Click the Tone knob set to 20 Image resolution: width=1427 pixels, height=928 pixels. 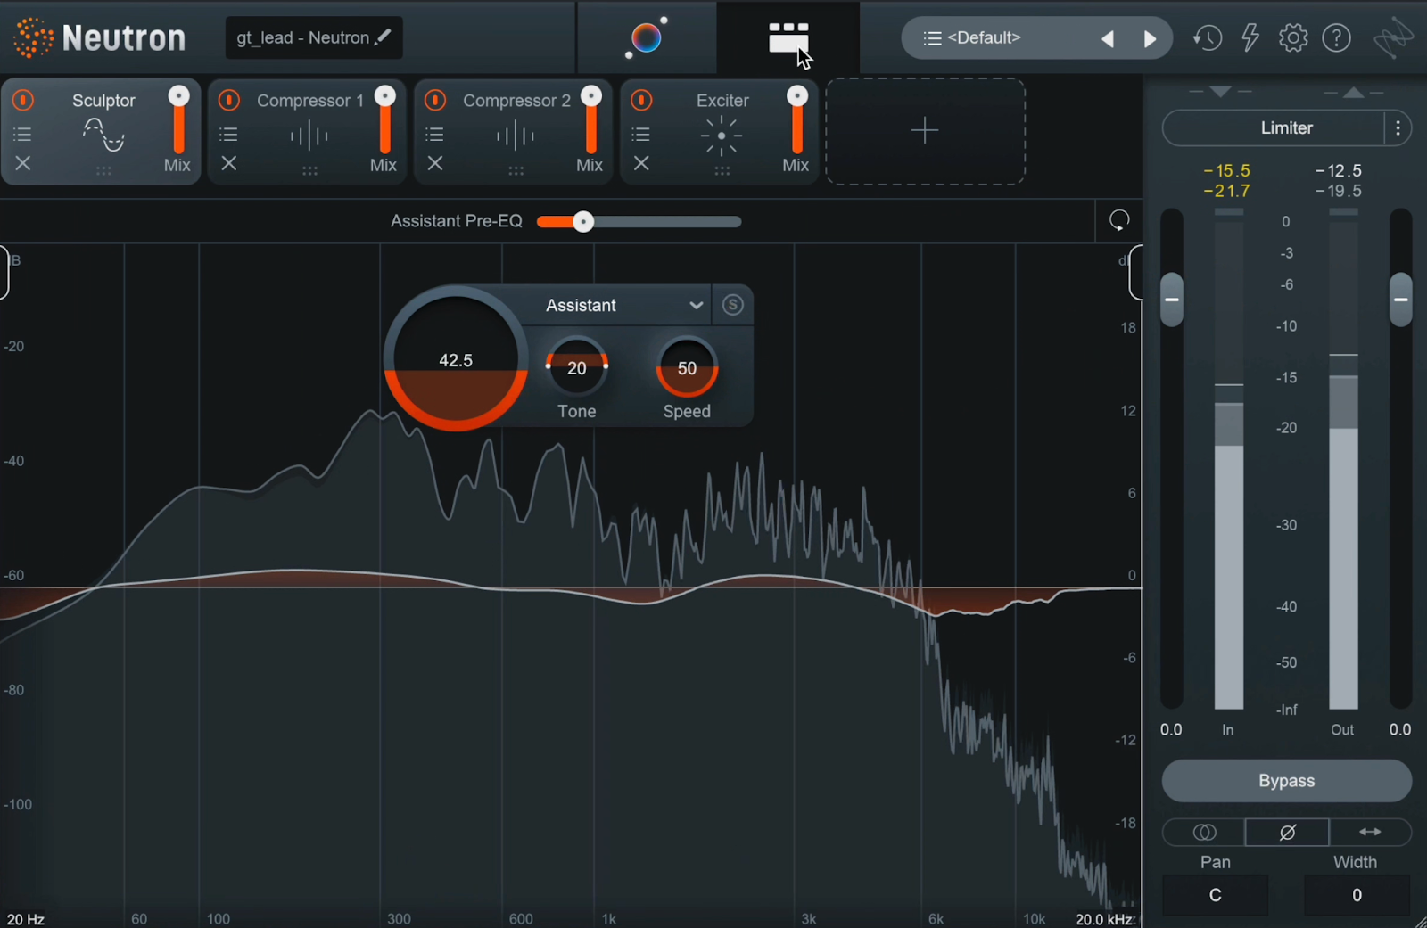click(x=577, y=366)
